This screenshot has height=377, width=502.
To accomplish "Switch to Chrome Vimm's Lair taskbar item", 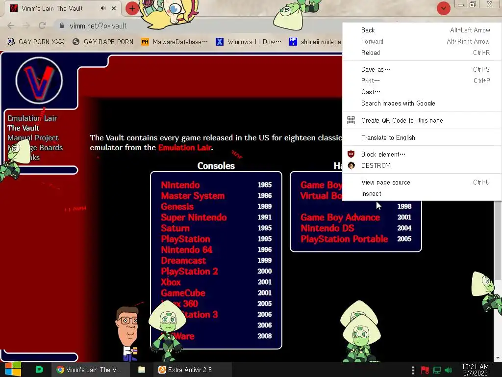I will pyautogui.click(x=90, y=370).
